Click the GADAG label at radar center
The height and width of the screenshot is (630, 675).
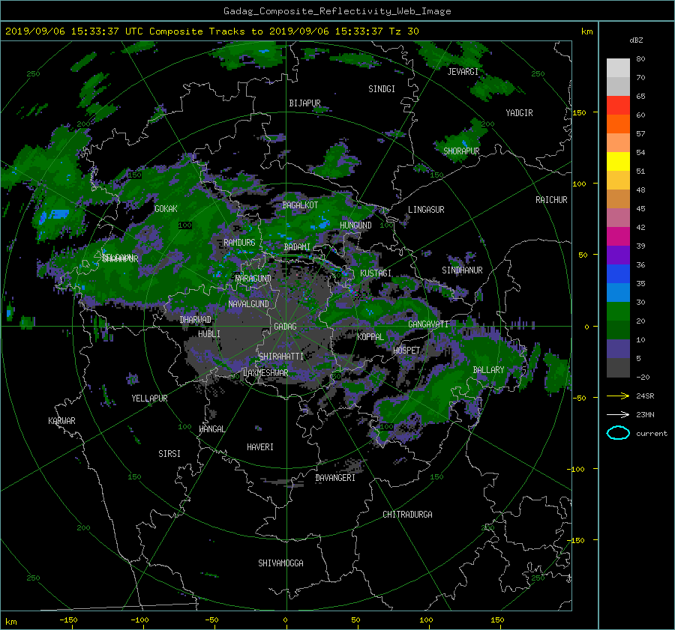tap(285, 327)
